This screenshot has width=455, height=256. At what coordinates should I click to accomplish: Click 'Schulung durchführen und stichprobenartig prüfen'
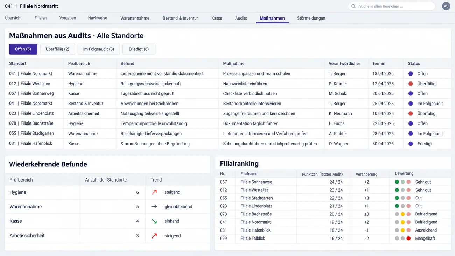270,144
